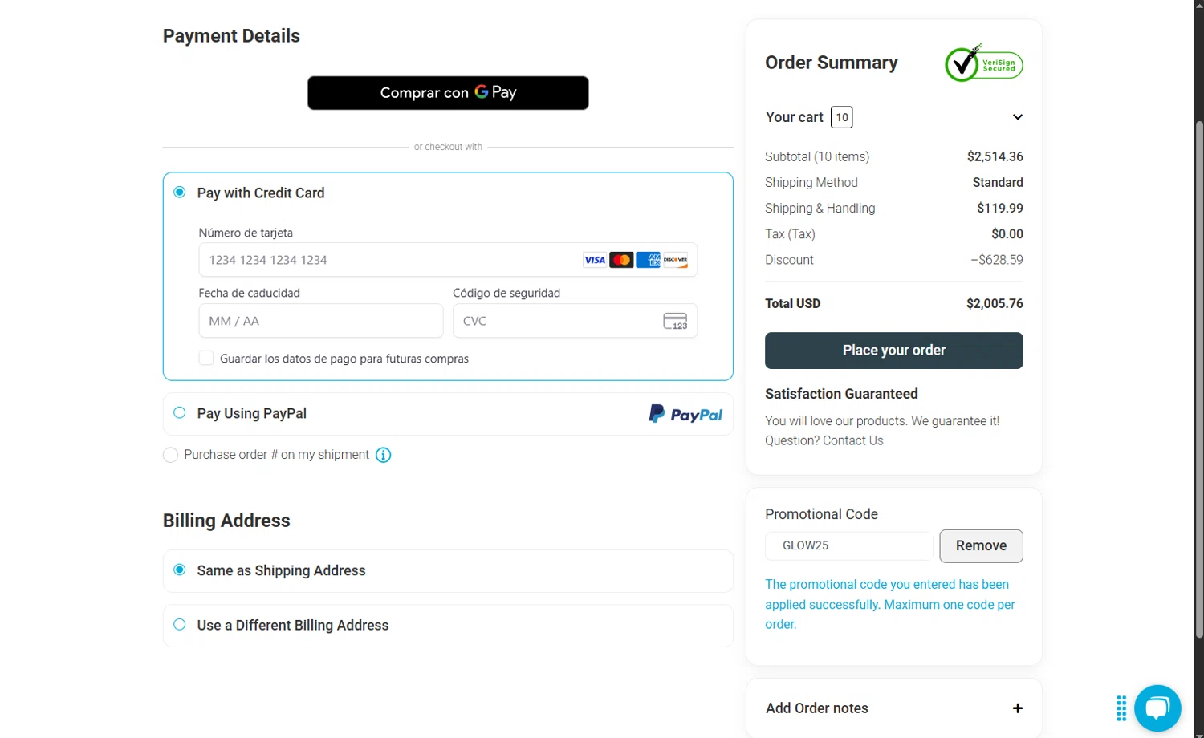Expand the Your cart chevron
Viewport: 1204px width, 738px height.
click(x=1017, y=117)
